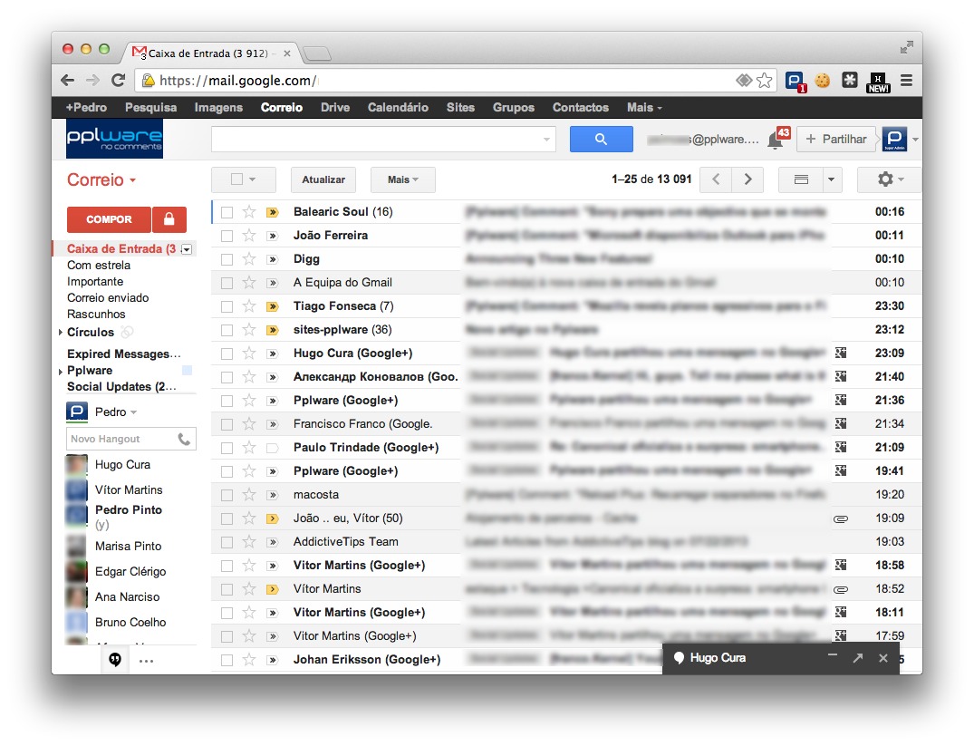Open the Pedro hangout status dropdown
Image resolution: width=974 pixels, height=746 pixels.
pos(133,412)
